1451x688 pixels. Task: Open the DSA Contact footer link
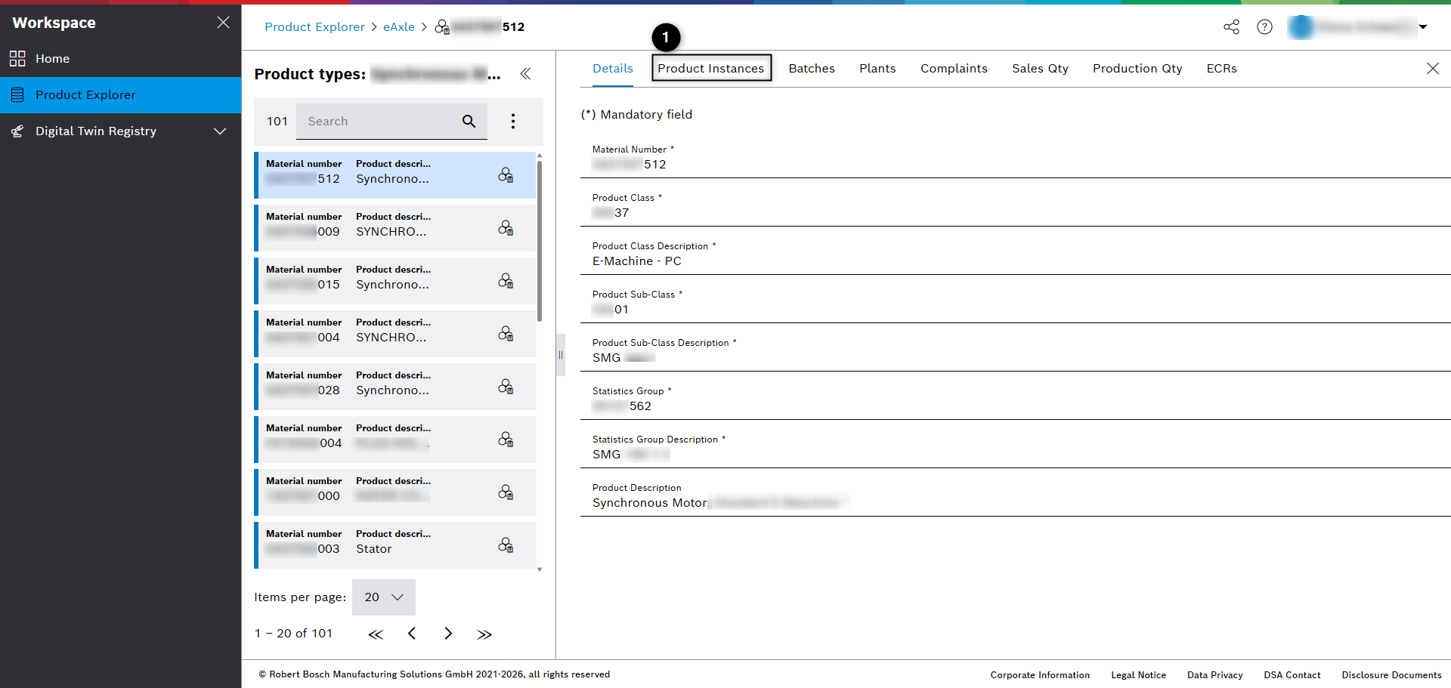click(1292, 675)
